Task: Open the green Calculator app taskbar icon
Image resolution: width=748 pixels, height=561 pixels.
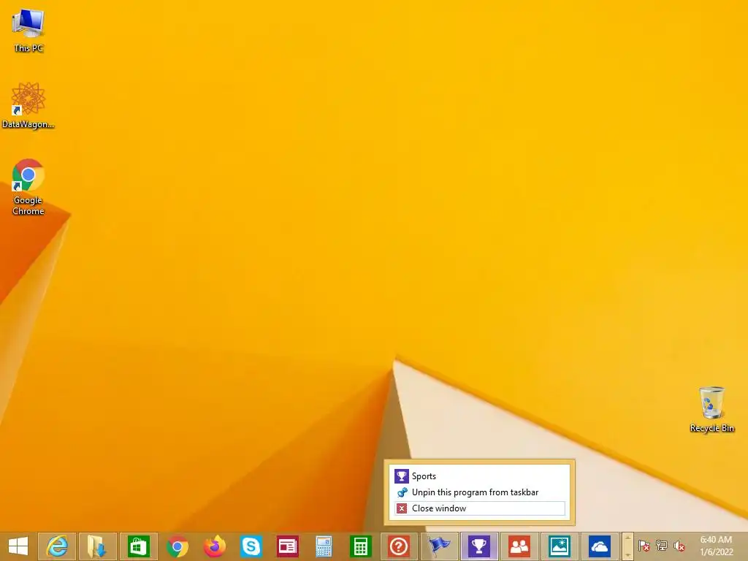Action: (x=361, y=546)
